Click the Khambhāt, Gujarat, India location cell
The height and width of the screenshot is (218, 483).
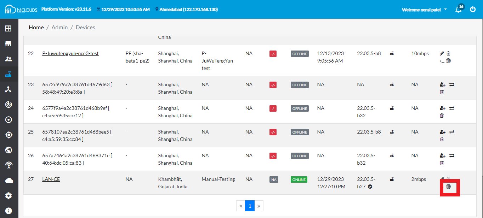(173, 183)
